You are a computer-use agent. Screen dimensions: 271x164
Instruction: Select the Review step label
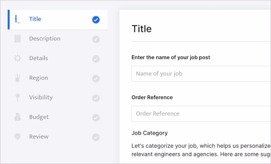pos(39,137)
